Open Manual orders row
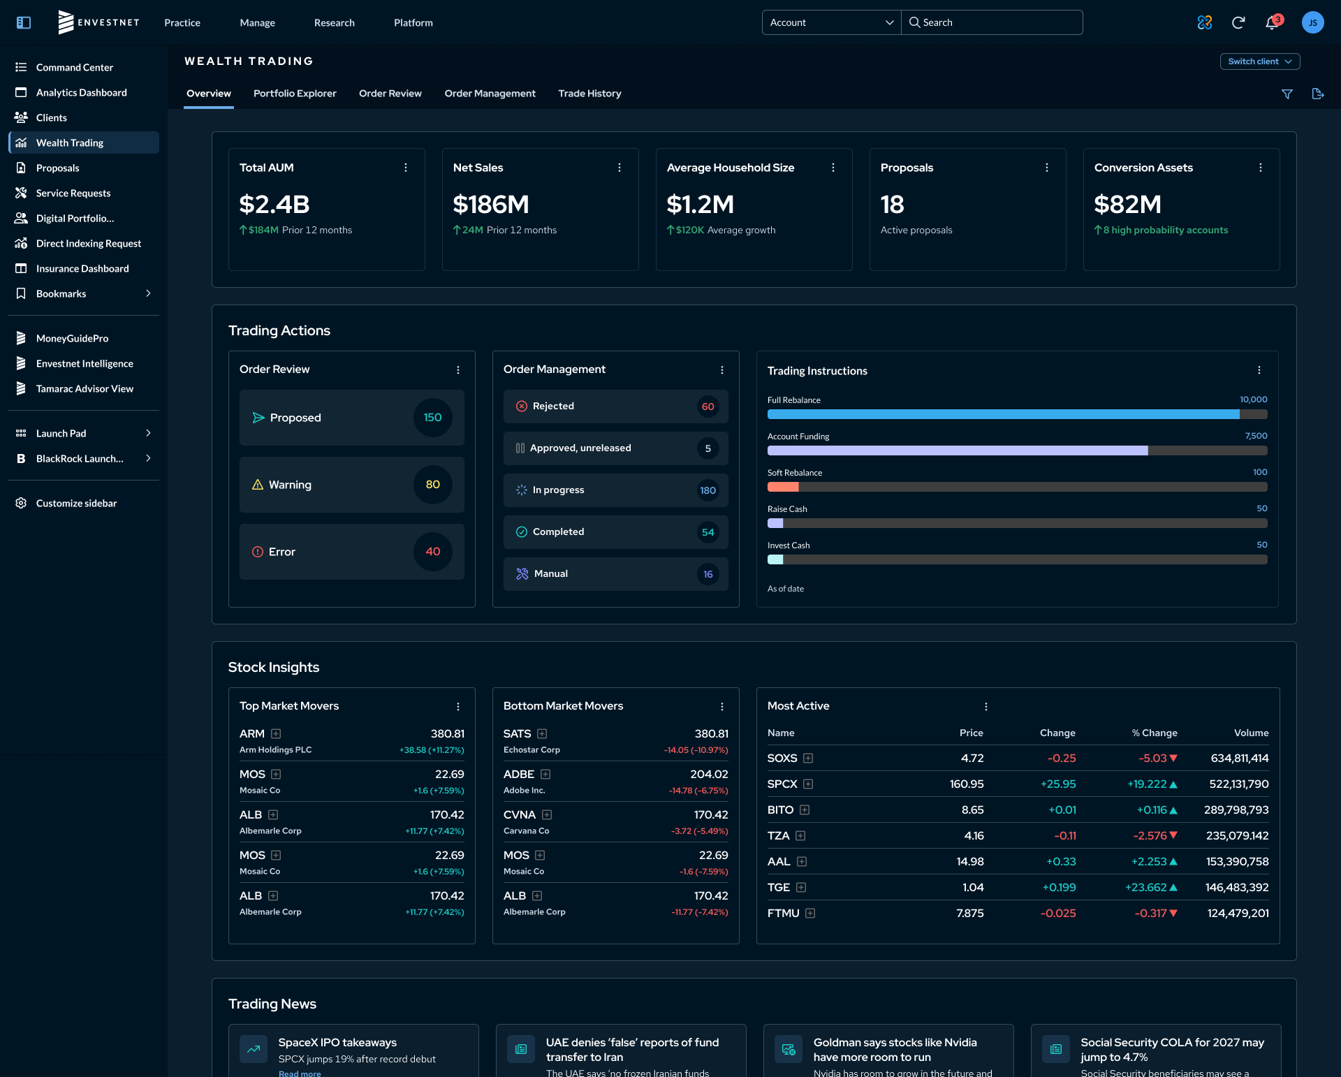 tap(616, 574)
